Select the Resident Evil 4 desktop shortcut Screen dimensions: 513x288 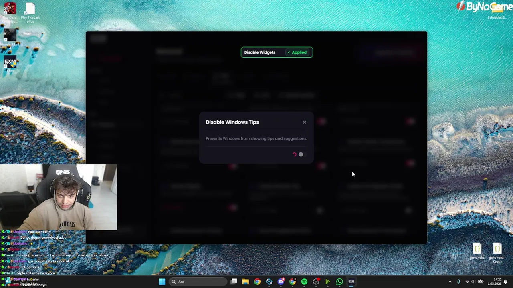[x=10, y=38]
